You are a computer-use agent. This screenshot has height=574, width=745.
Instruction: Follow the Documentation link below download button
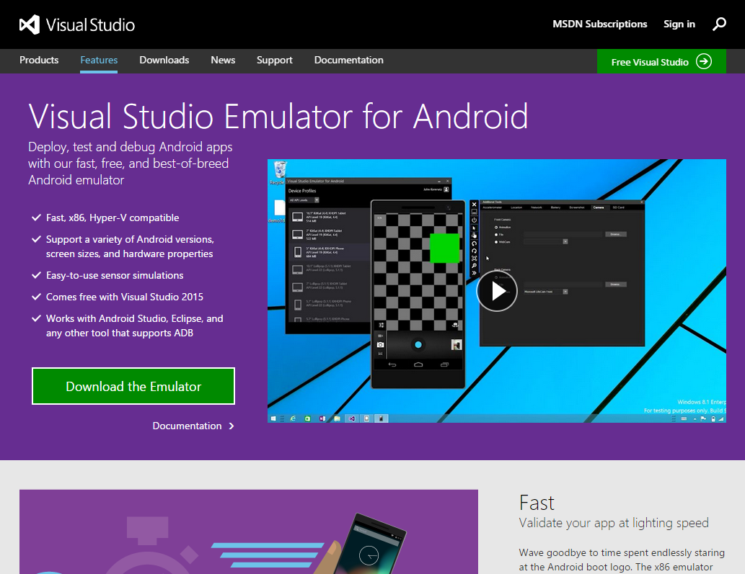click(x=193, y=426)
